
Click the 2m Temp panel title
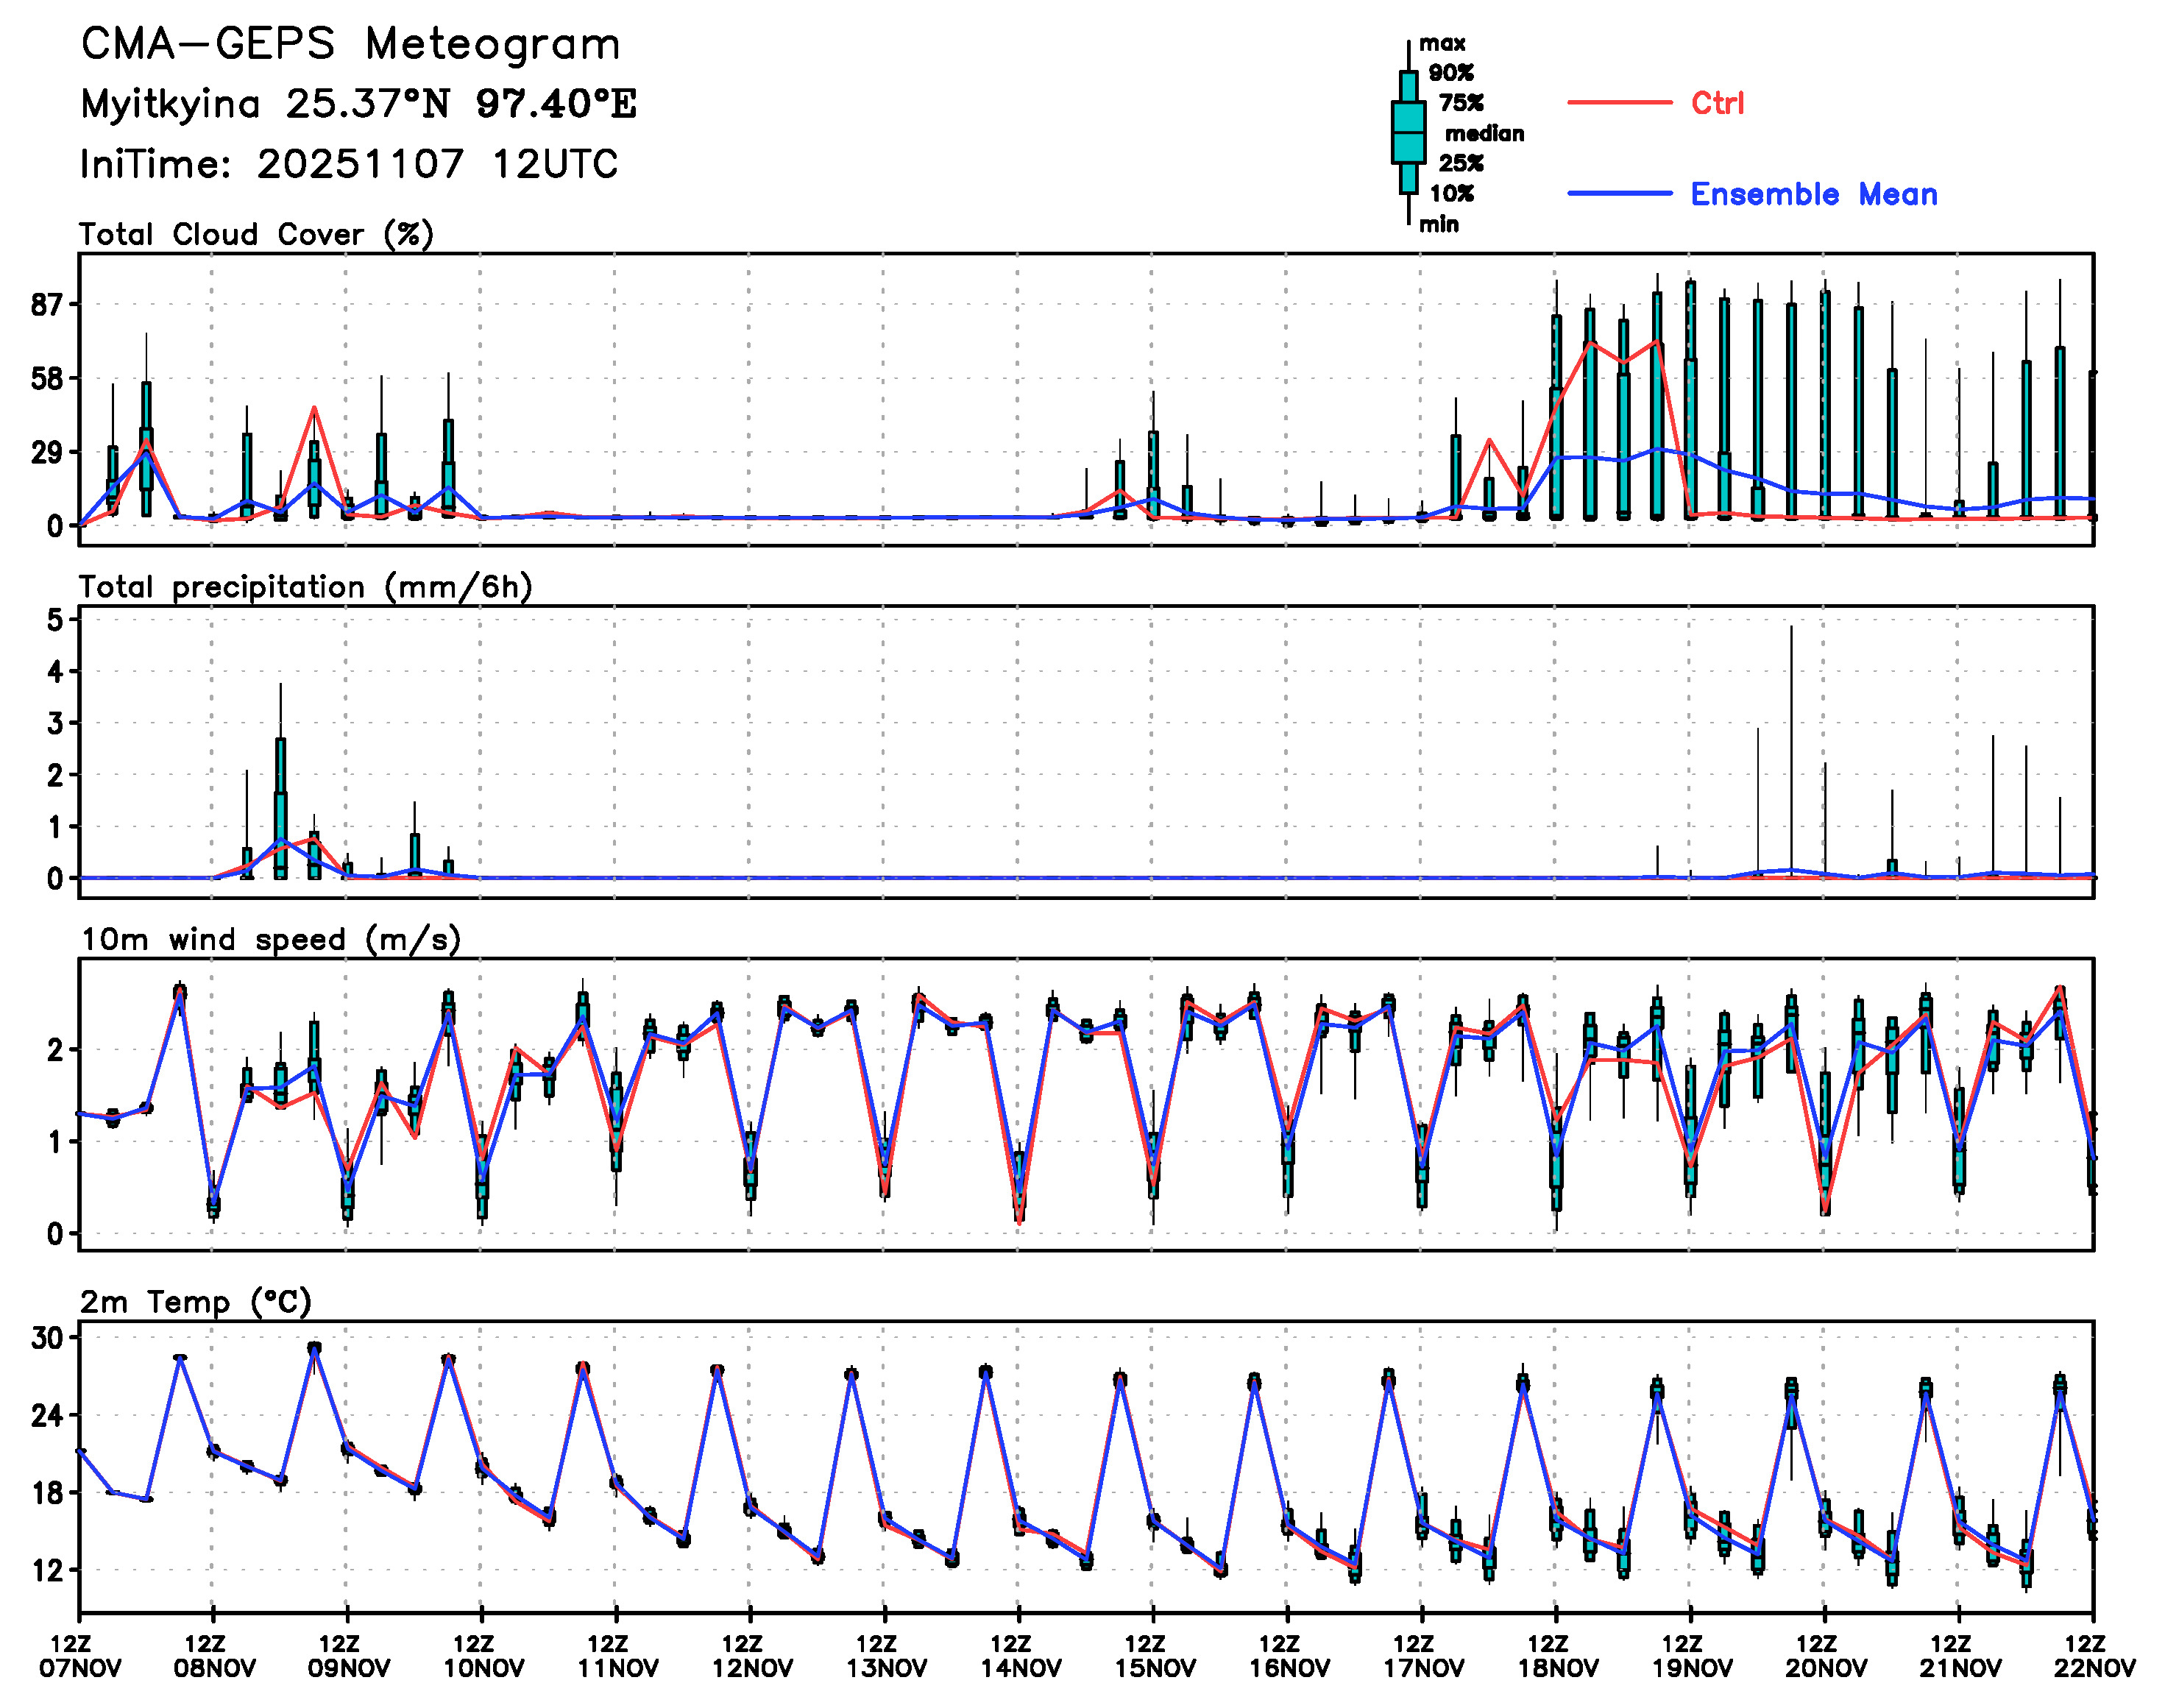[196, 1301]
